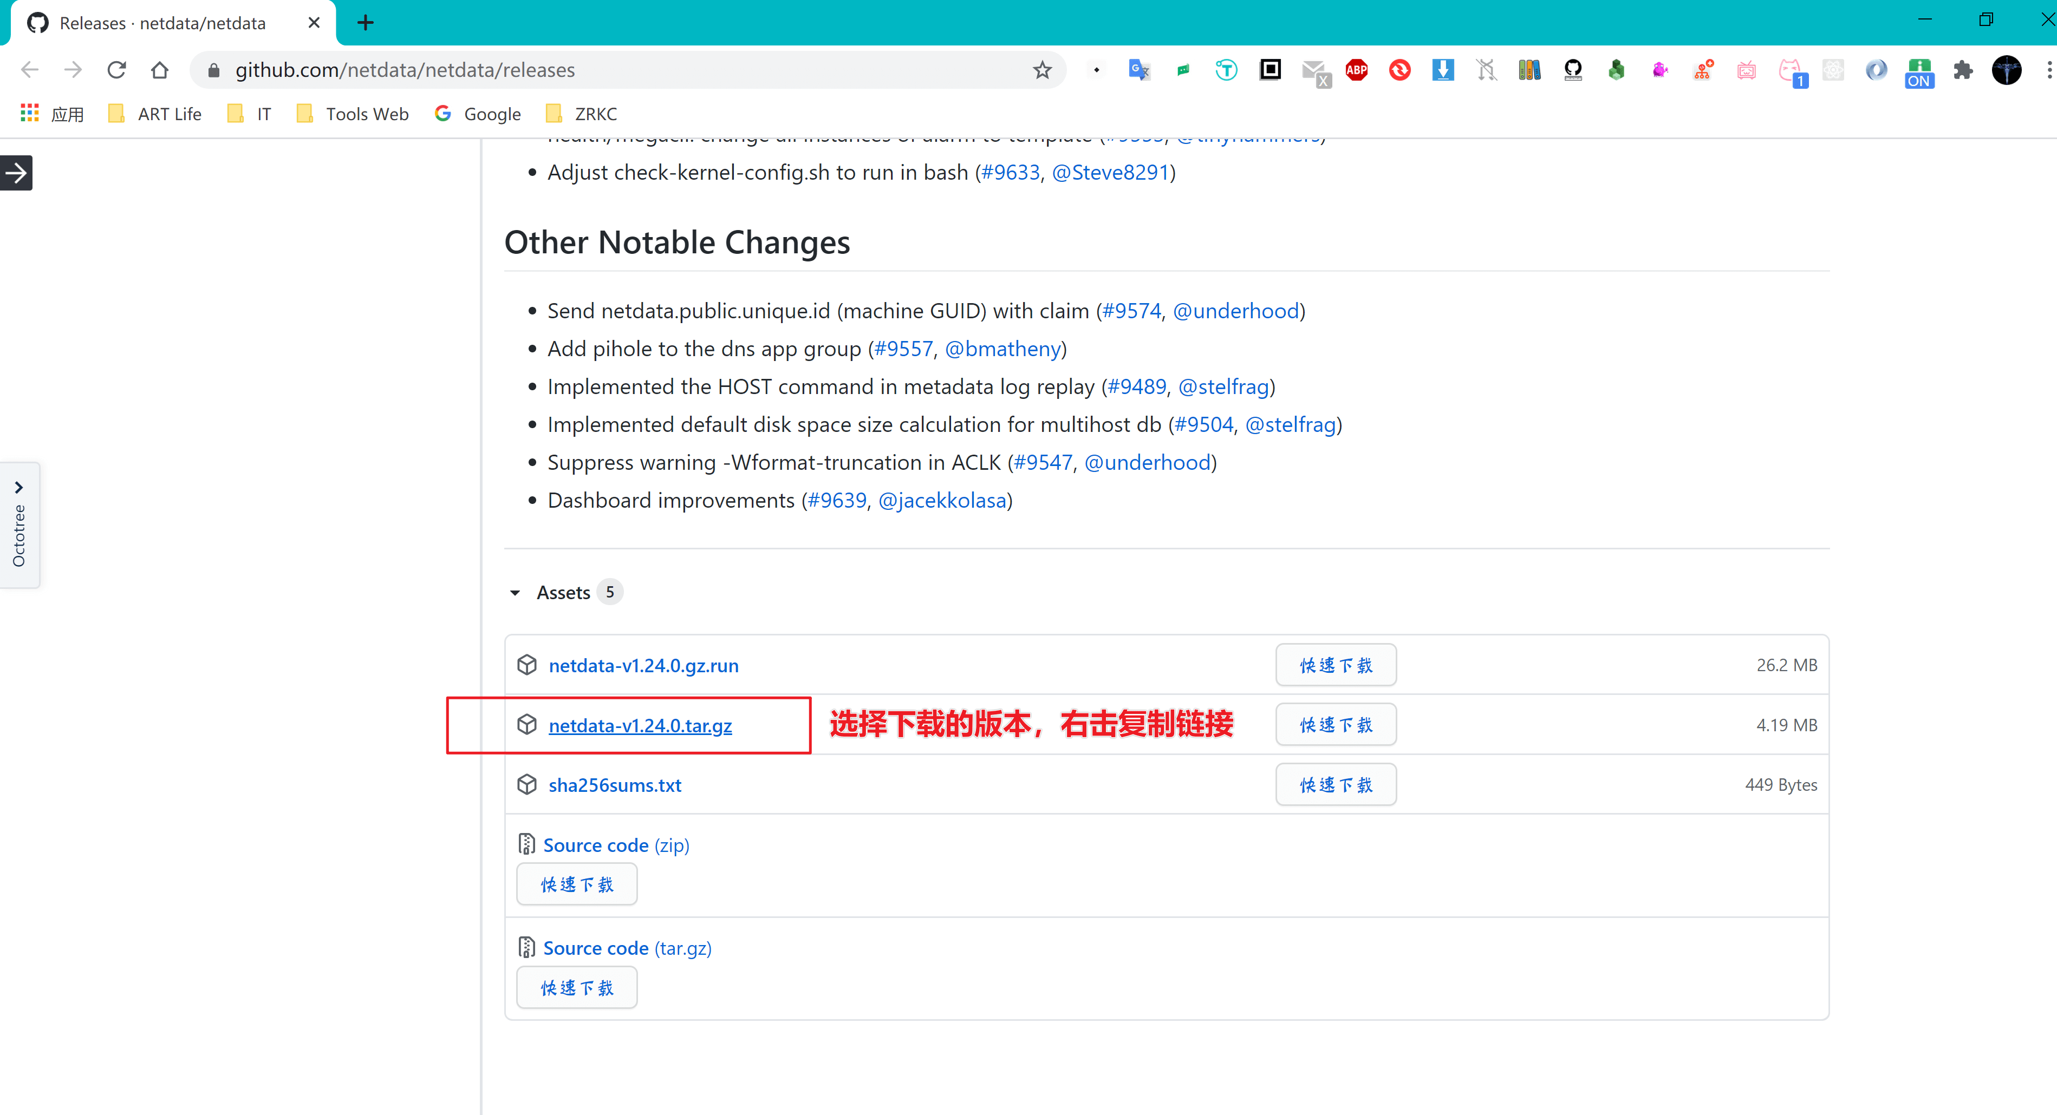
Task: Open the Extensions puzzle piece icon
Action: tap(1963, 70)
